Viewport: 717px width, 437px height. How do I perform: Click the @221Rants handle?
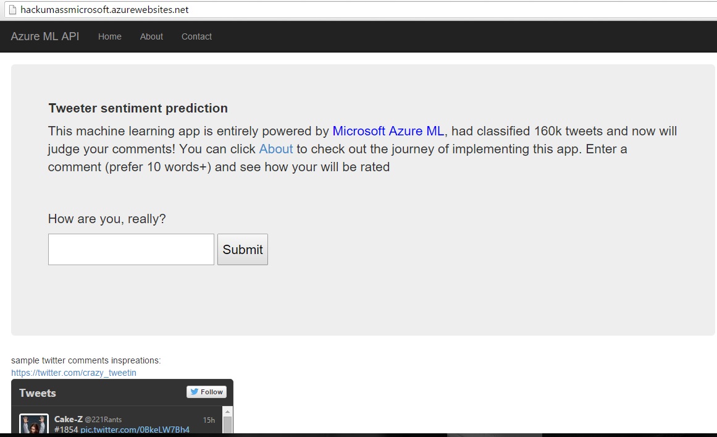pos(103,420)
